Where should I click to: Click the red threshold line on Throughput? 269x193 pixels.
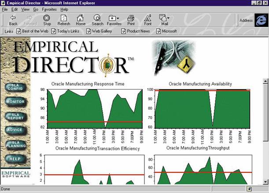click(203, 172)
